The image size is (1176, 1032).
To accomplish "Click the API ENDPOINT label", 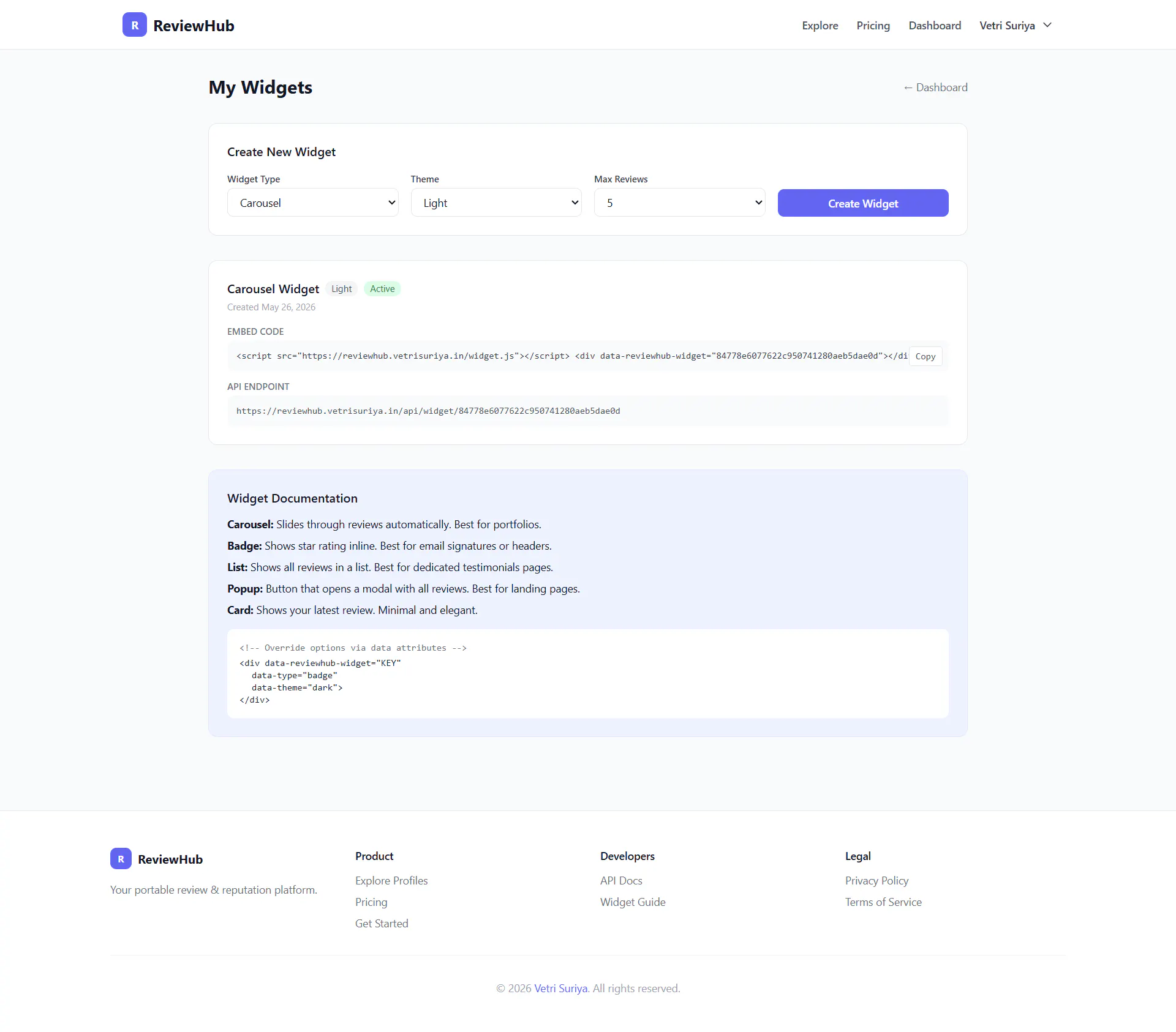I will coord(258,387).
